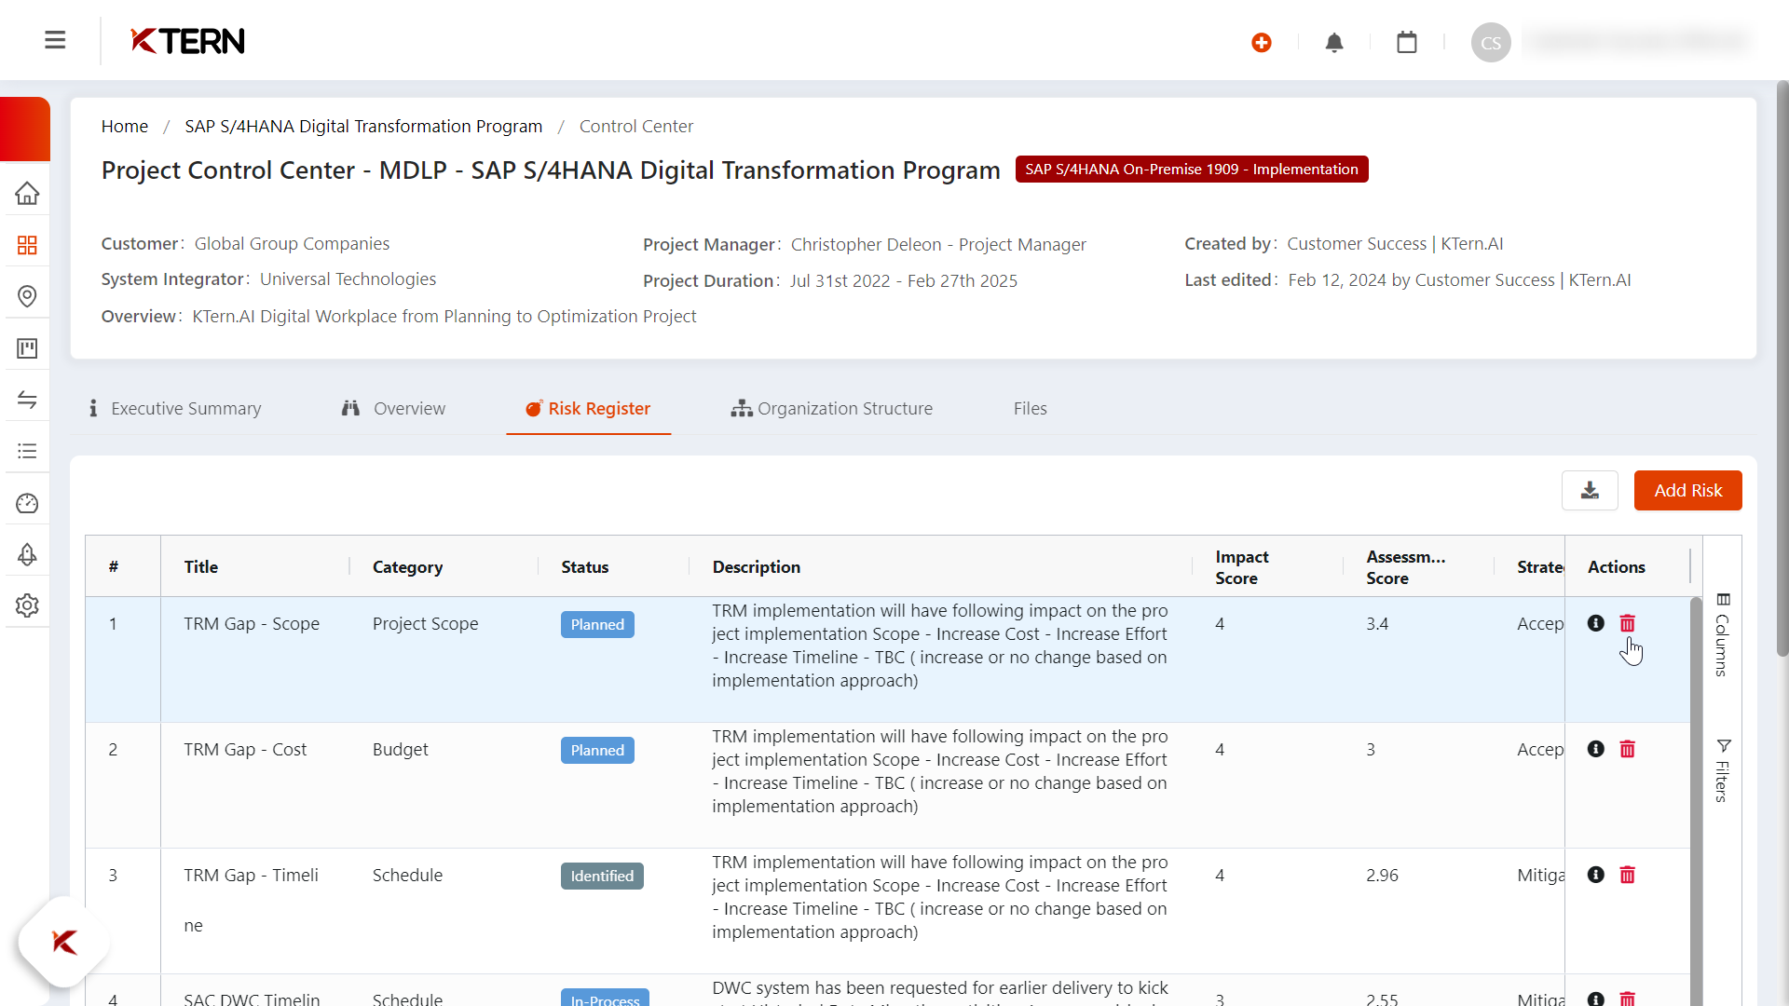
Task: Delete the TRM Gap - Timeline risk
Action: click(1628, 875)
